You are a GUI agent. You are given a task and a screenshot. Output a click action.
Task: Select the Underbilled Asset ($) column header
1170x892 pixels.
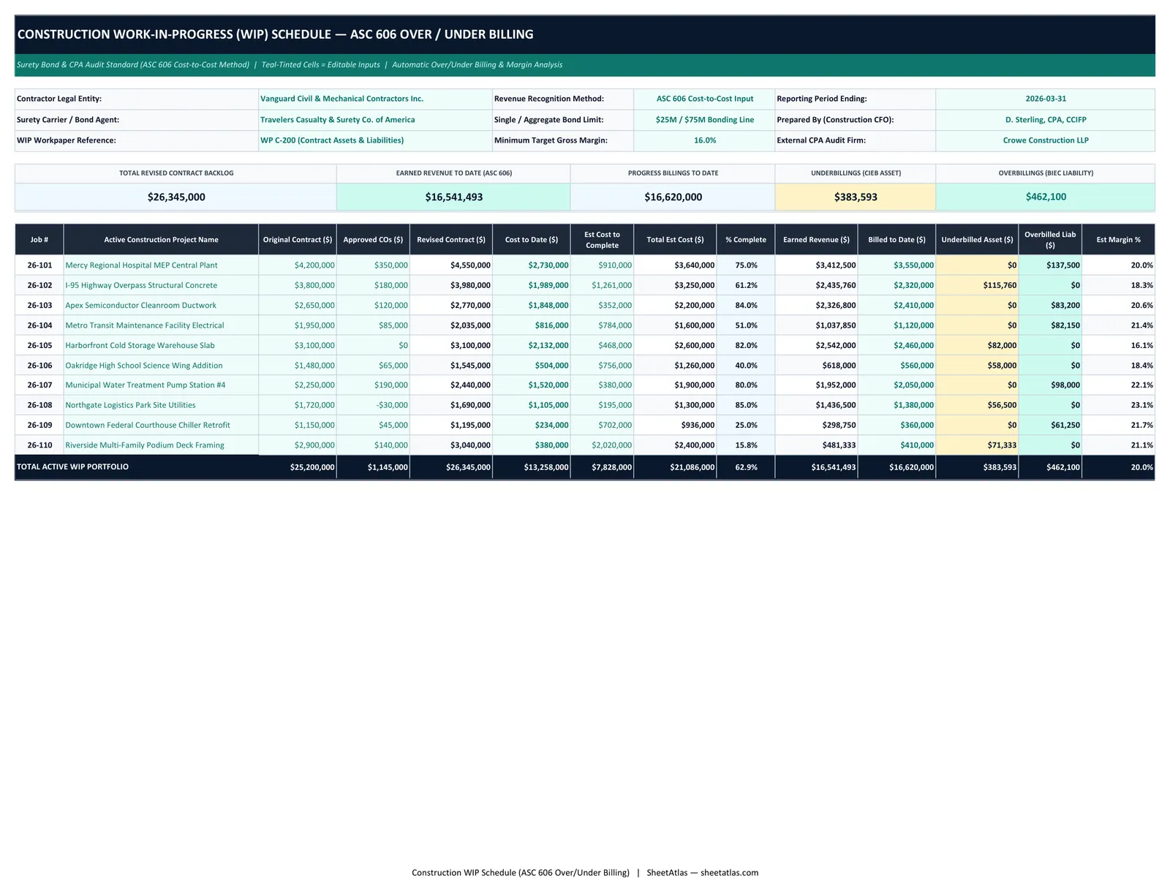(x=977, y=240)
